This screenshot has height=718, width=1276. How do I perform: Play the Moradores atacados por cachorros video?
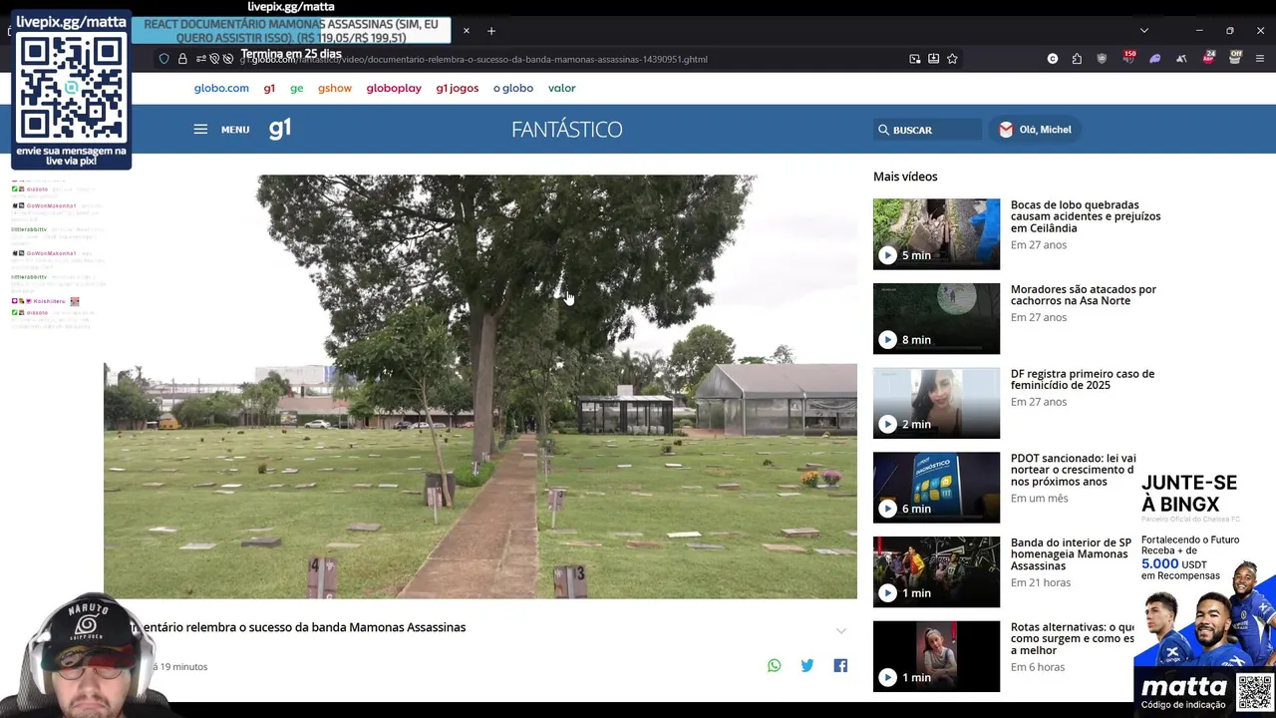click(936, 318)
